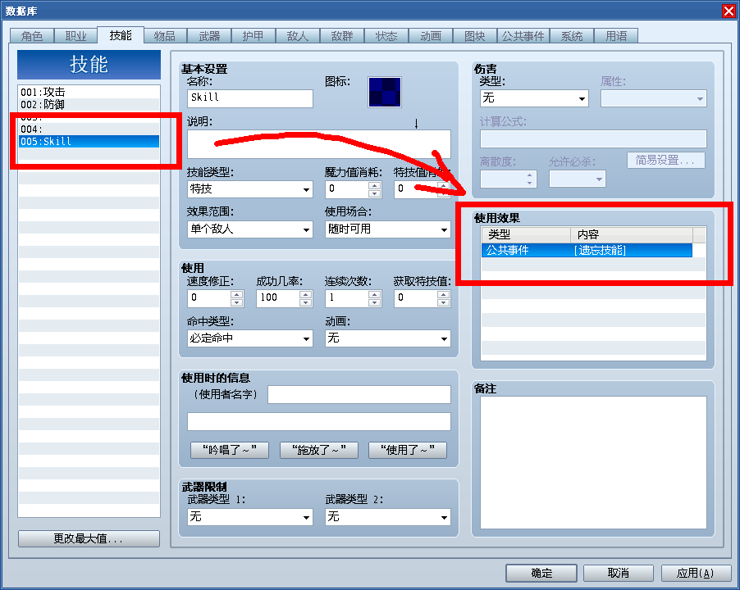This screenshot has height=590, width=740.
Task: Open the 技能类型 dropdown showing 特技
Action: point(249,189)
